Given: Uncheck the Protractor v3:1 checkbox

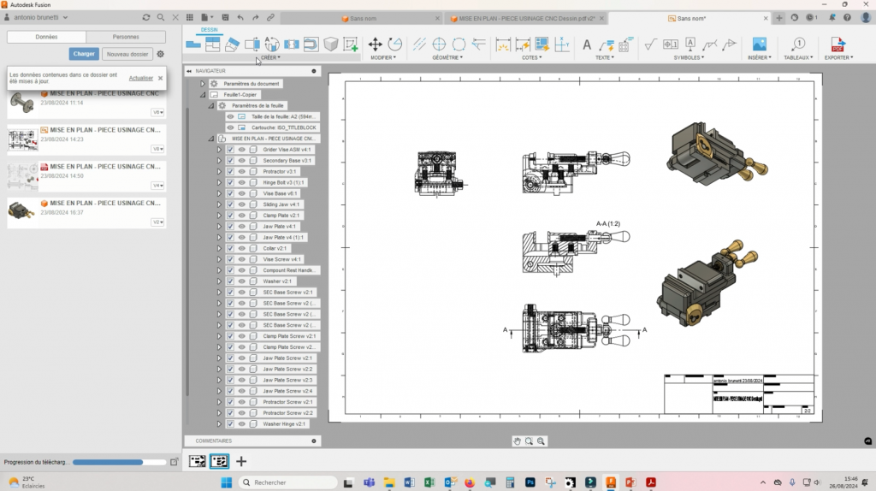Looking at the screenshot, I should (230, 171).
